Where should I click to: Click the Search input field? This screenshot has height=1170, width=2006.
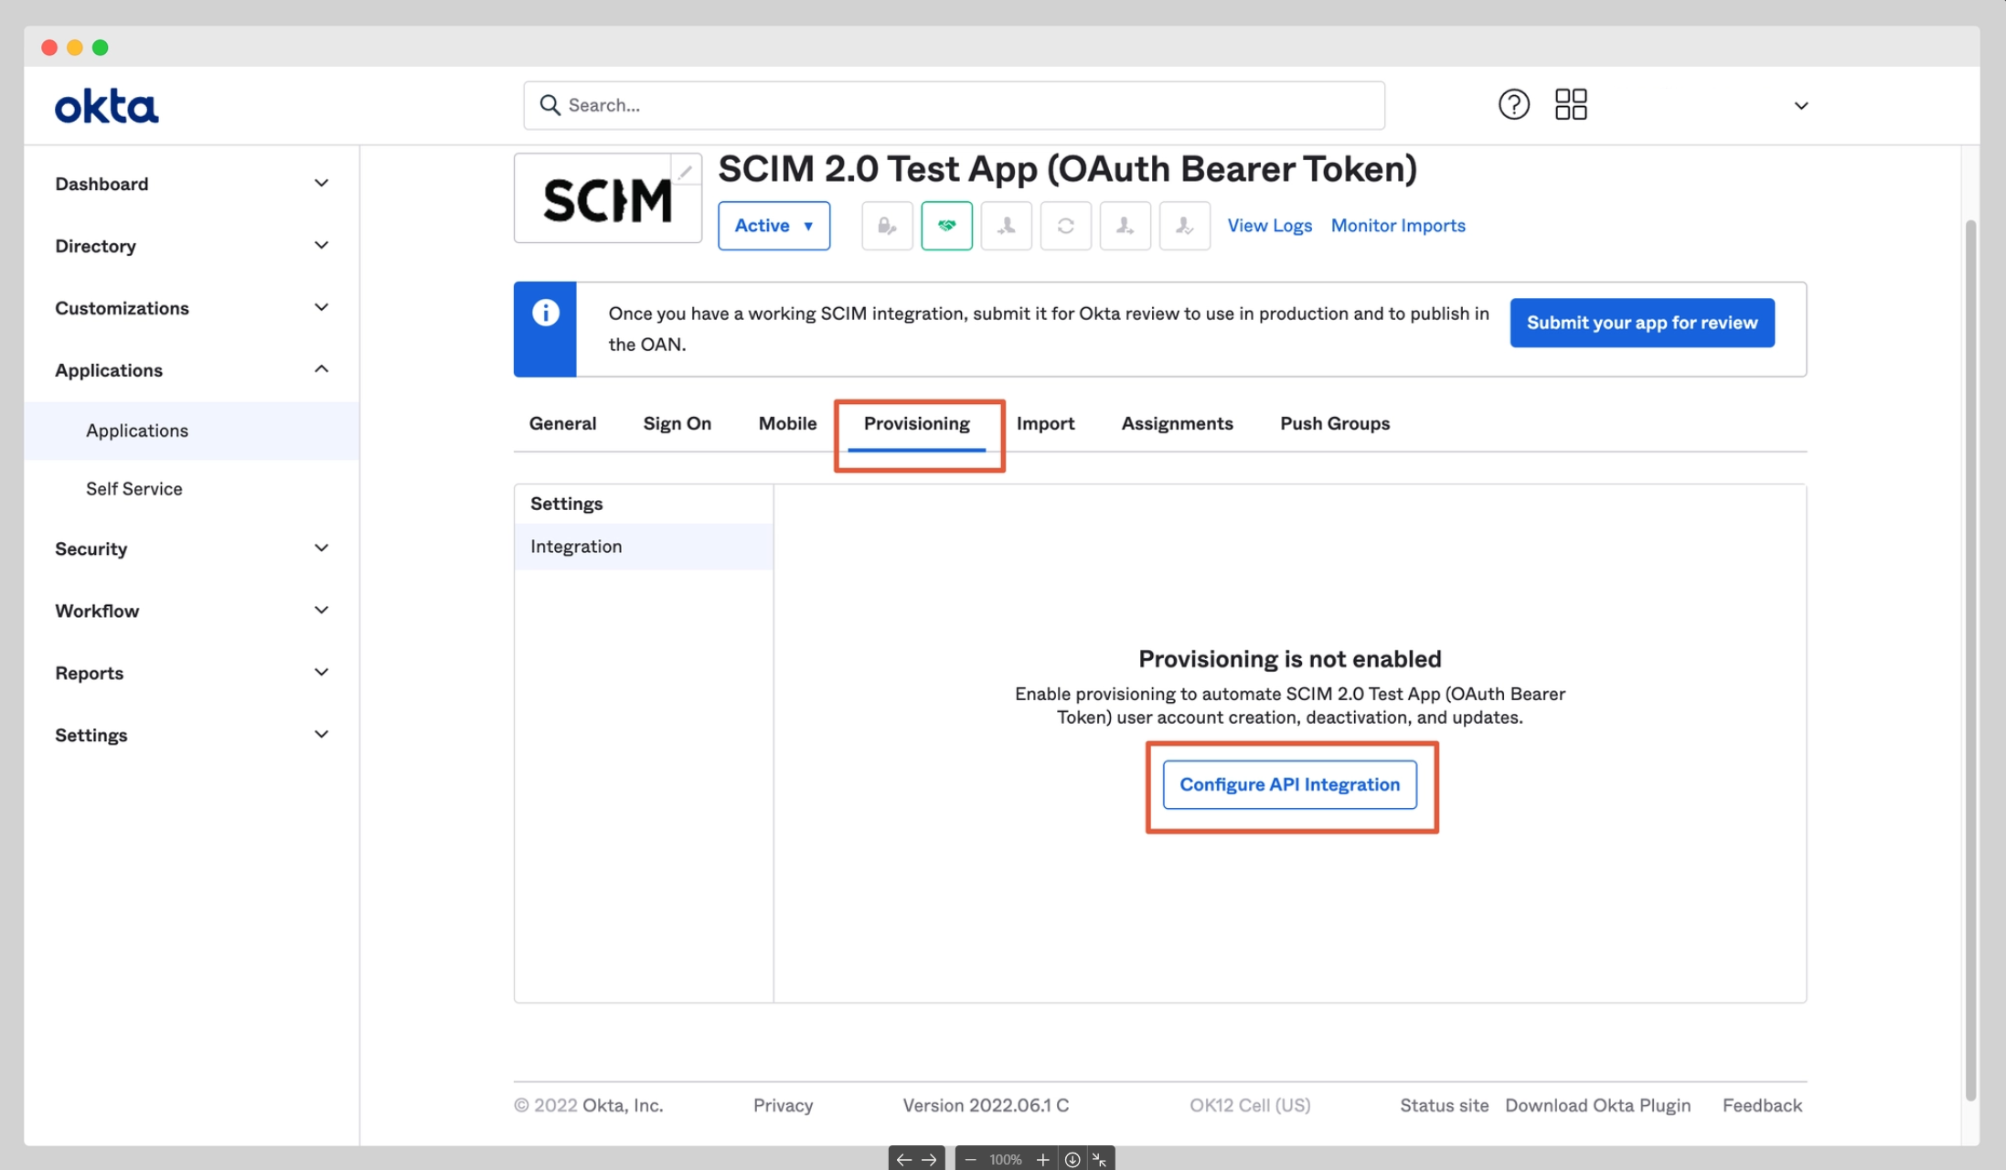click(x=954, y=105)
